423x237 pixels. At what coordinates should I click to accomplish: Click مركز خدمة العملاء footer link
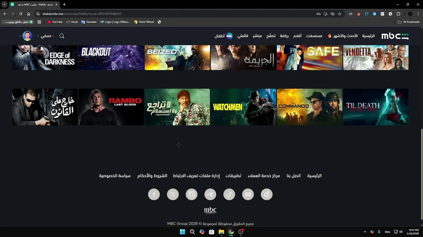(264, 176)
